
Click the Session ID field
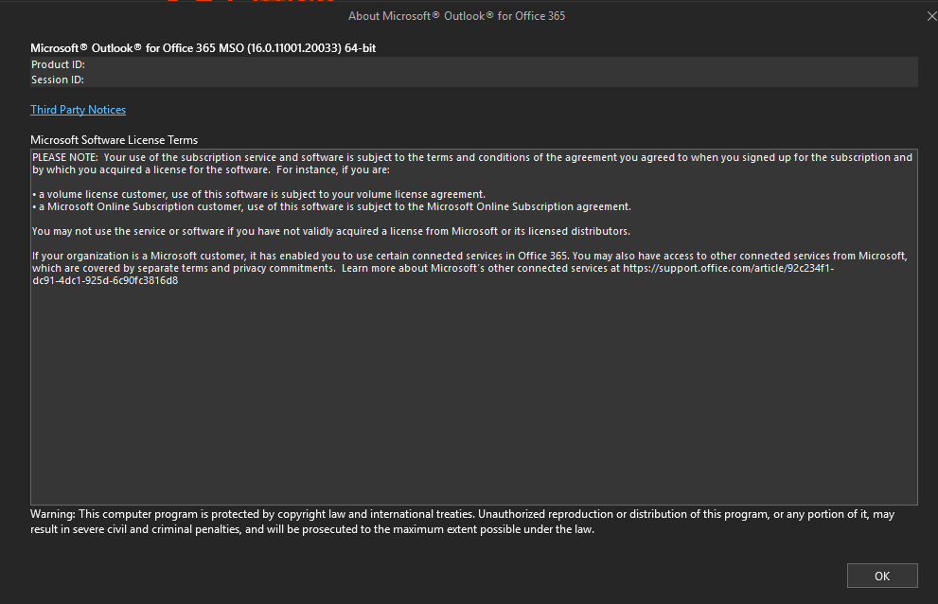click(474, 80)
